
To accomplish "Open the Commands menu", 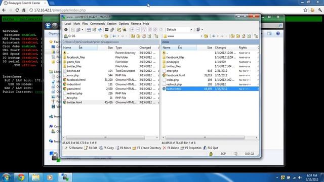I will click(97, 24).
